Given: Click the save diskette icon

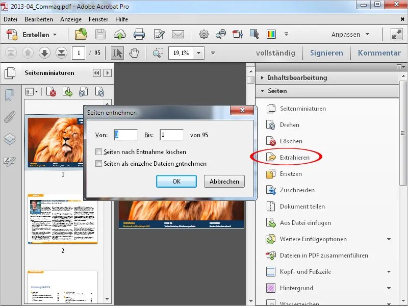Looking at the screenshot, I should [x=100, y=34].
